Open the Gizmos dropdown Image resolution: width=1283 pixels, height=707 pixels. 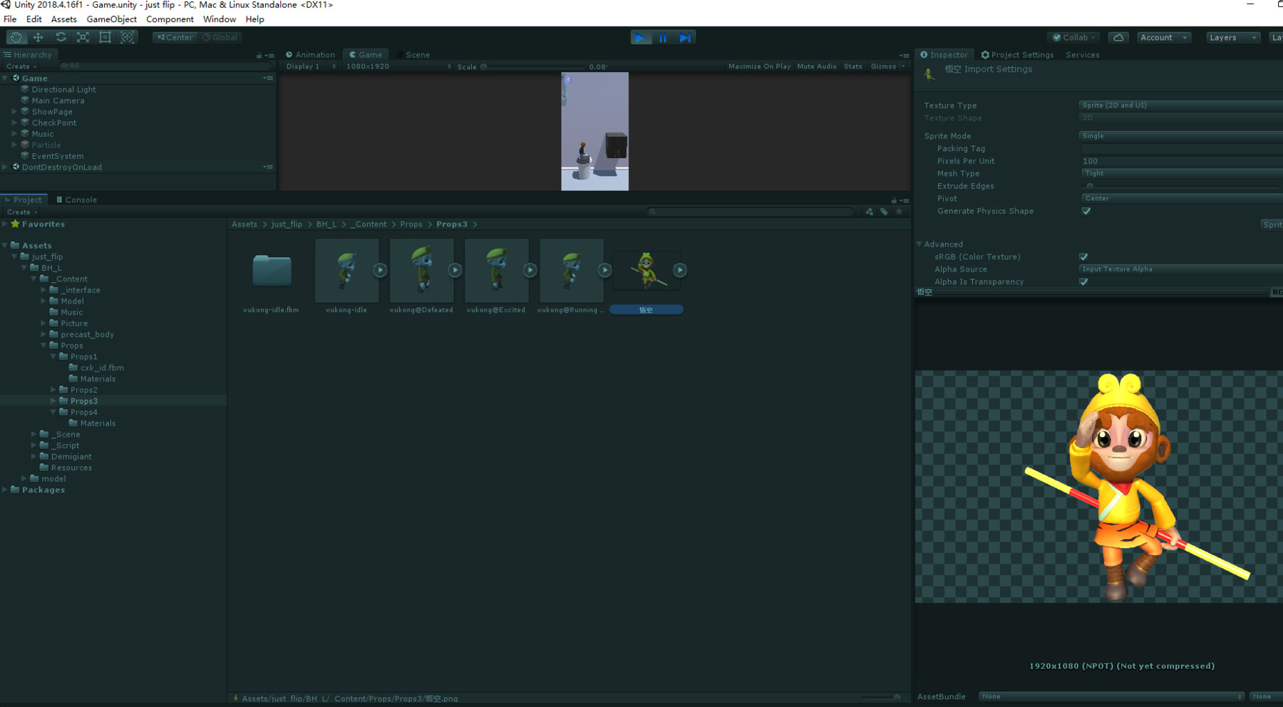click(887, 66)
